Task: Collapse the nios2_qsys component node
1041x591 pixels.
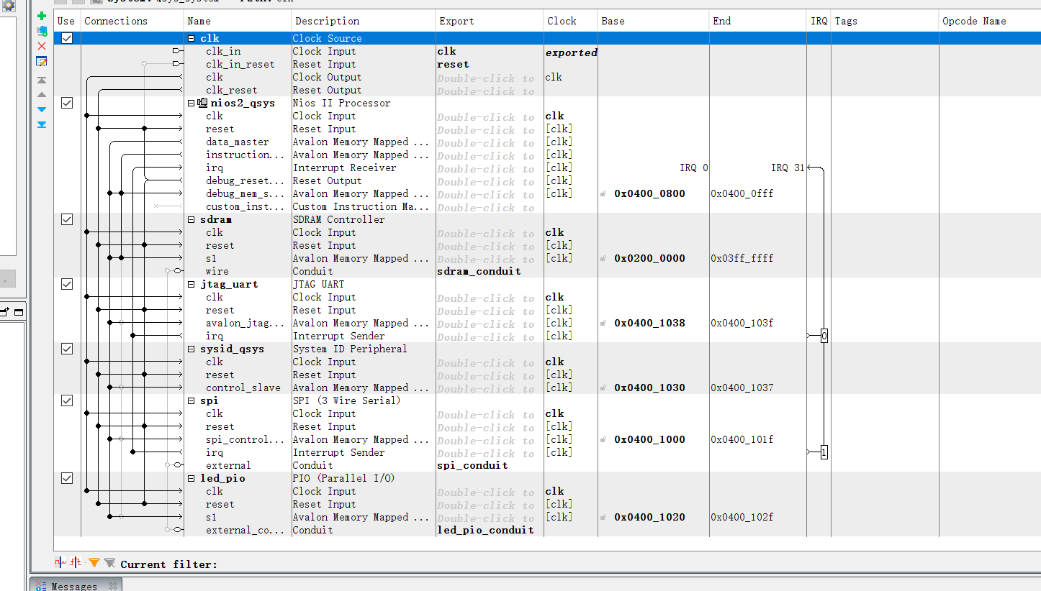Action: pos(191,104)
